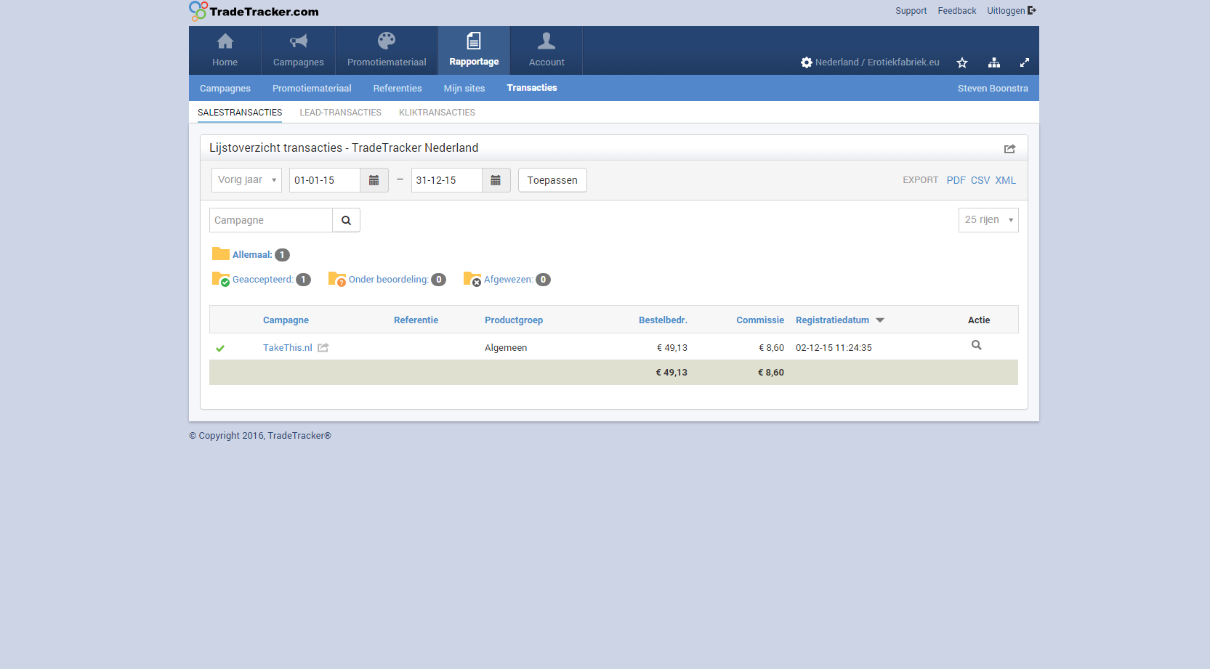Open the Rapportage document section
Screen dimensions: 1210x669
click(474, 50)
